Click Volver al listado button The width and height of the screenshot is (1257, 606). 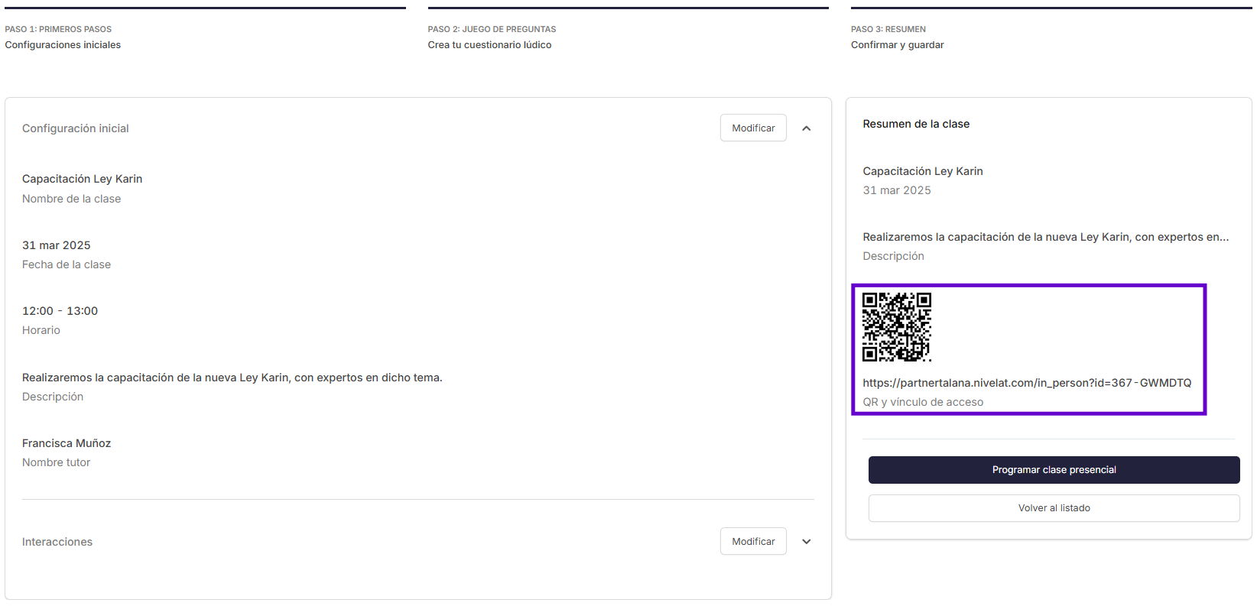click(1054, 508)
